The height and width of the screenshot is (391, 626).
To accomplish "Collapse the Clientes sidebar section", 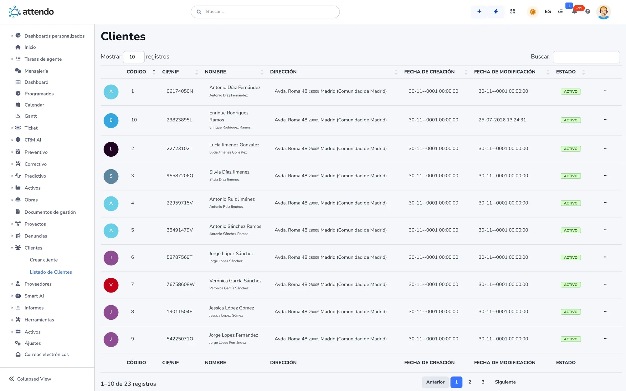I will 12,248.
